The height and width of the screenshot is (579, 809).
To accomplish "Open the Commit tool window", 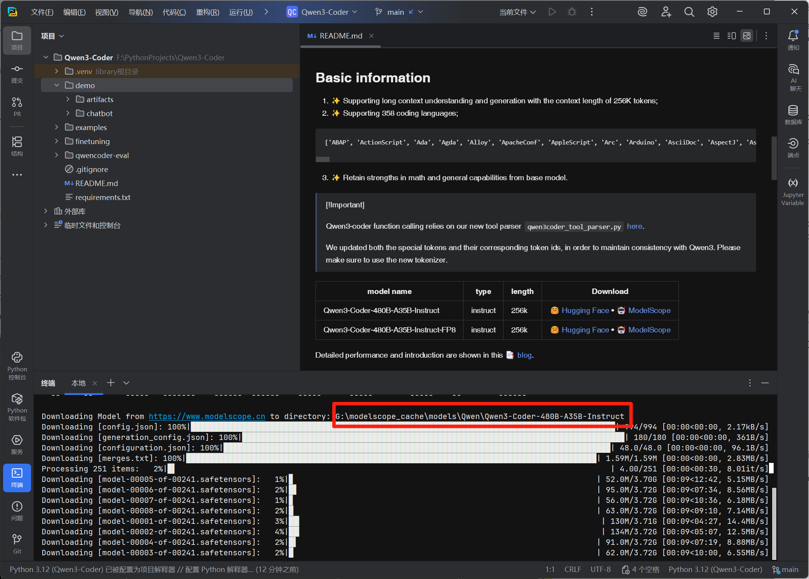I will click(x=17, y=74).
